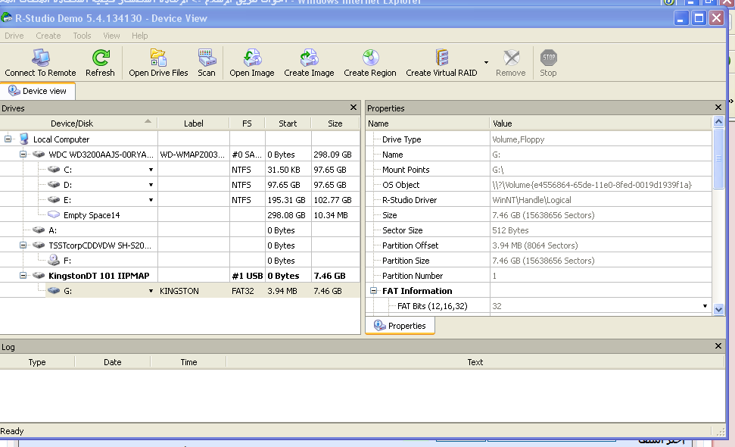735x447 pixels.
Task: Sort drives by the Start column header
Action: [x=288, y=123]
